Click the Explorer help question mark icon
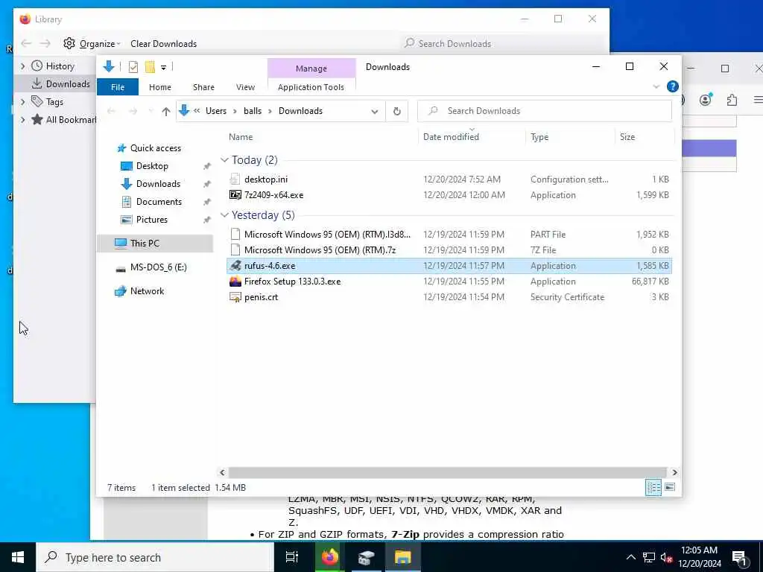763x572 pixels. click(673, 86)
